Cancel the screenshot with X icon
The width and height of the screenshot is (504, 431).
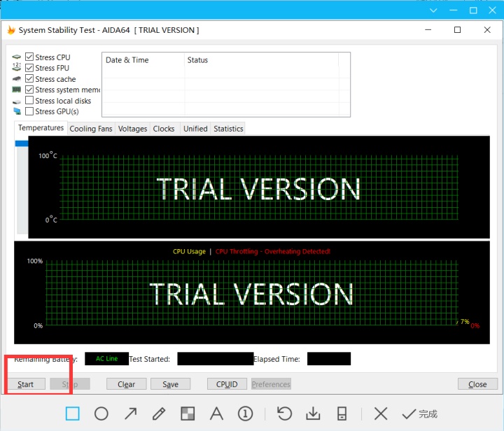coord(381,414)
